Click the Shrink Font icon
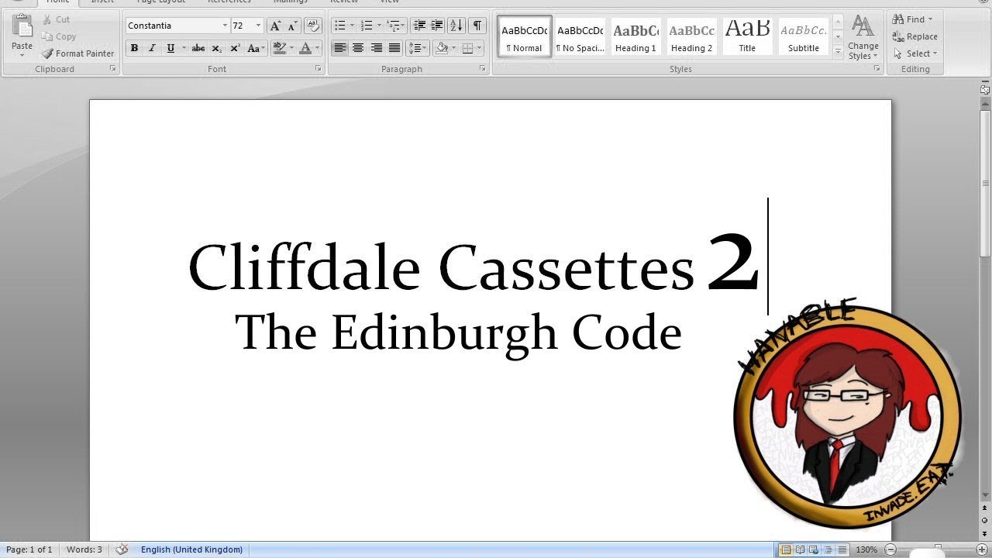 coord(292,26)
